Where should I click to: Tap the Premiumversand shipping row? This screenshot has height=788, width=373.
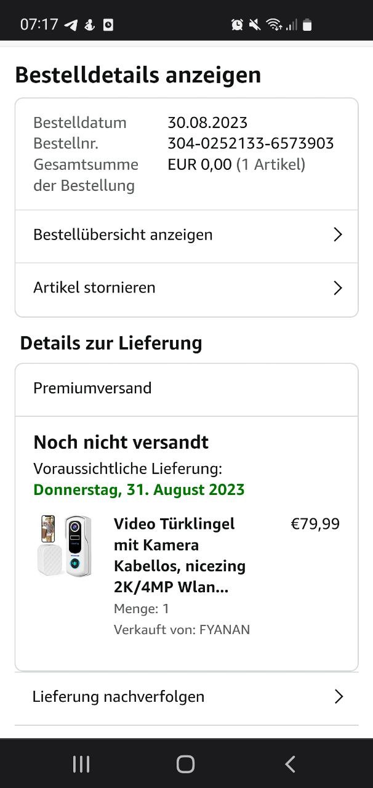coord(92,388)
